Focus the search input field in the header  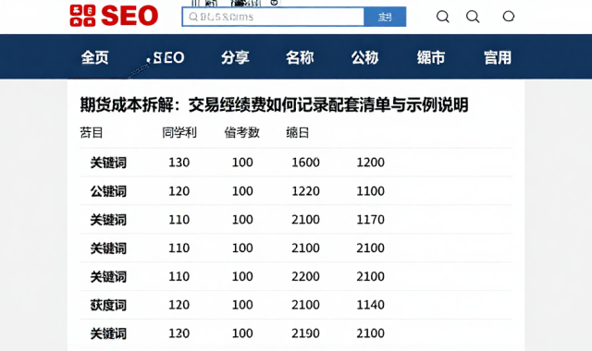point(273,17)
